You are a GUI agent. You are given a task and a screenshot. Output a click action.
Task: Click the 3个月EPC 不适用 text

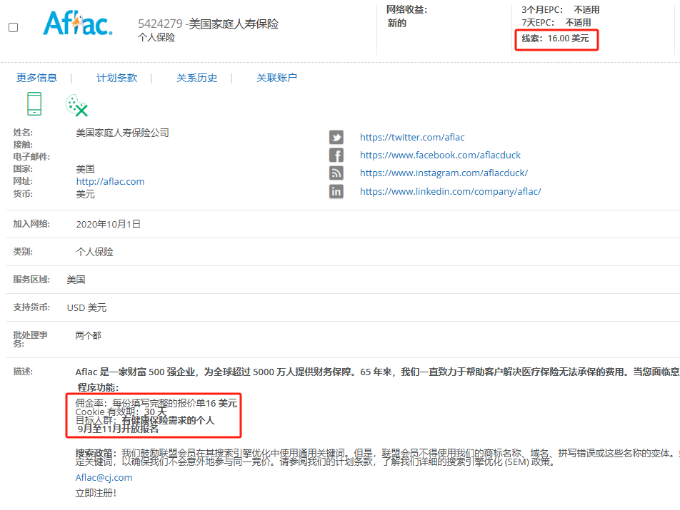560,9
